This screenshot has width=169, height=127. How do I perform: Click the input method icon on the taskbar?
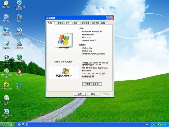pos(147,125)
